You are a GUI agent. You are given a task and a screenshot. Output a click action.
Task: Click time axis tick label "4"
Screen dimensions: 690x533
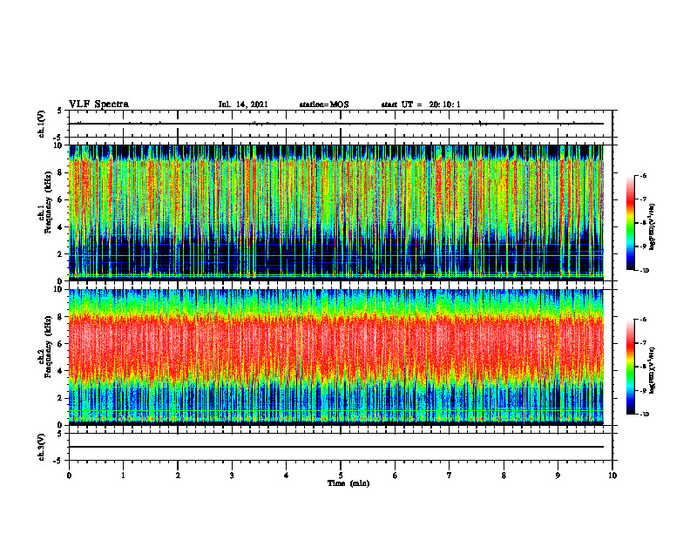(287, 476)
